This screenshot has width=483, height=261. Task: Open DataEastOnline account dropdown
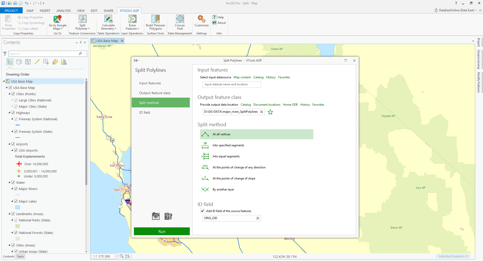(x=476, y=10)
